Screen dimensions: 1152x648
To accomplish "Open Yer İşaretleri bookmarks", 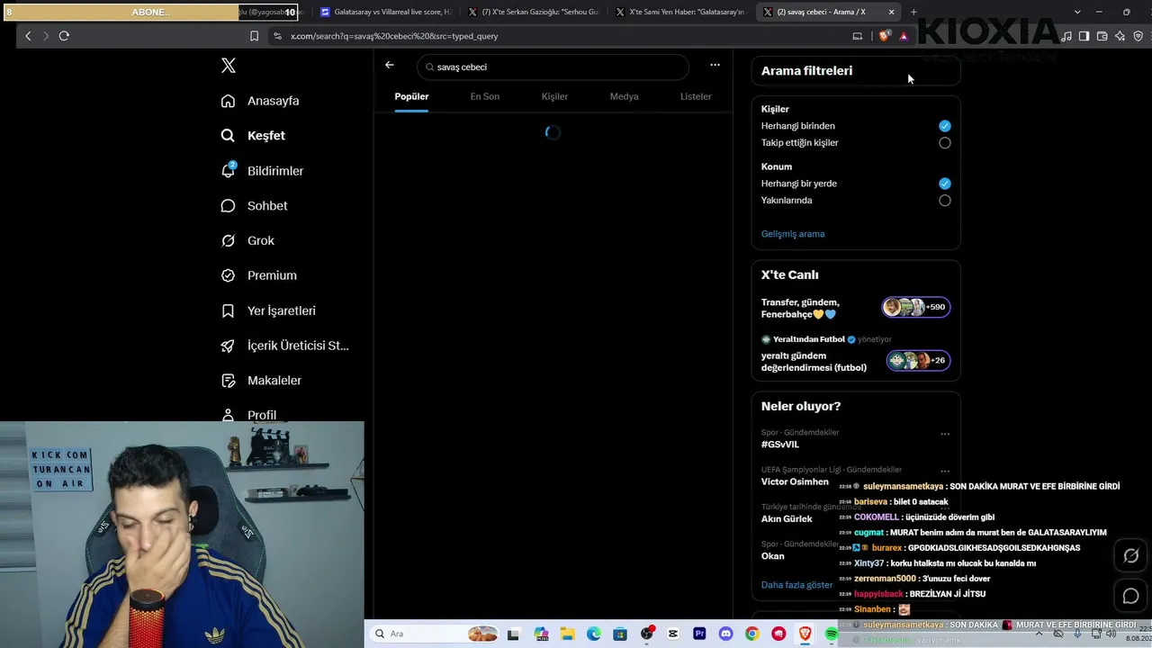I will point(268,310).
